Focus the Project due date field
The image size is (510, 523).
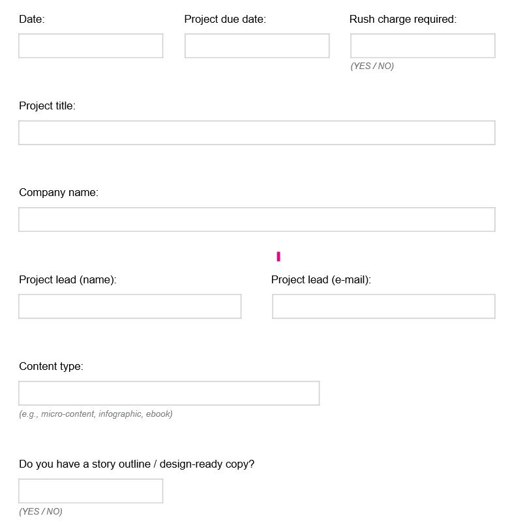[257, 46]
